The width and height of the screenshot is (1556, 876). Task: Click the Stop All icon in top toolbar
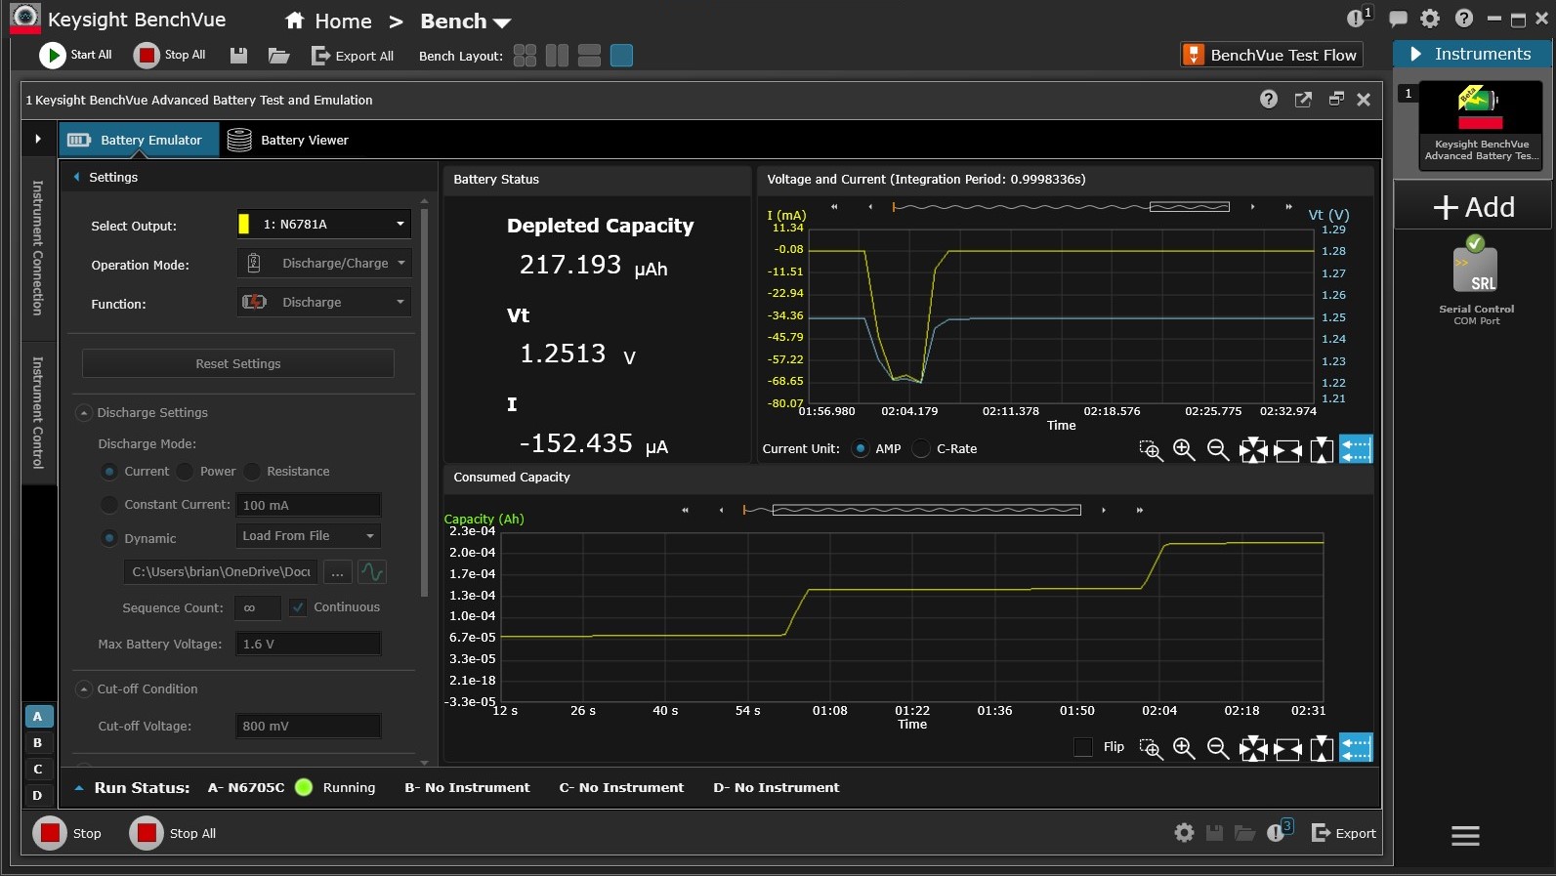[x=147, y=56]
